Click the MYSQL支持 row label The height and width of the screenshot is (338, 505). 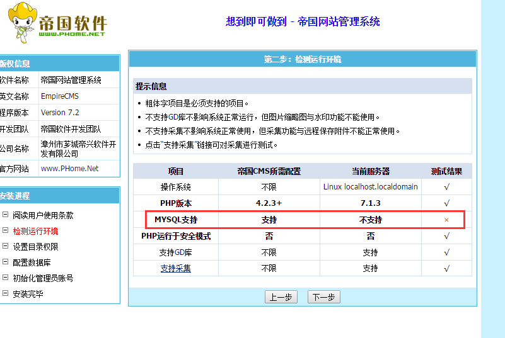pyautogui.click(x=175, y=220)
